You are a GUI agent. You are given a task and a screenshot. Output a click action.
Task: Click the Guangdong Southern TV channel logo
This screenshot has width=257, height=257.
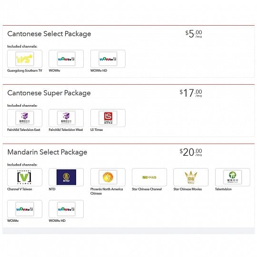tap(25, 59)
